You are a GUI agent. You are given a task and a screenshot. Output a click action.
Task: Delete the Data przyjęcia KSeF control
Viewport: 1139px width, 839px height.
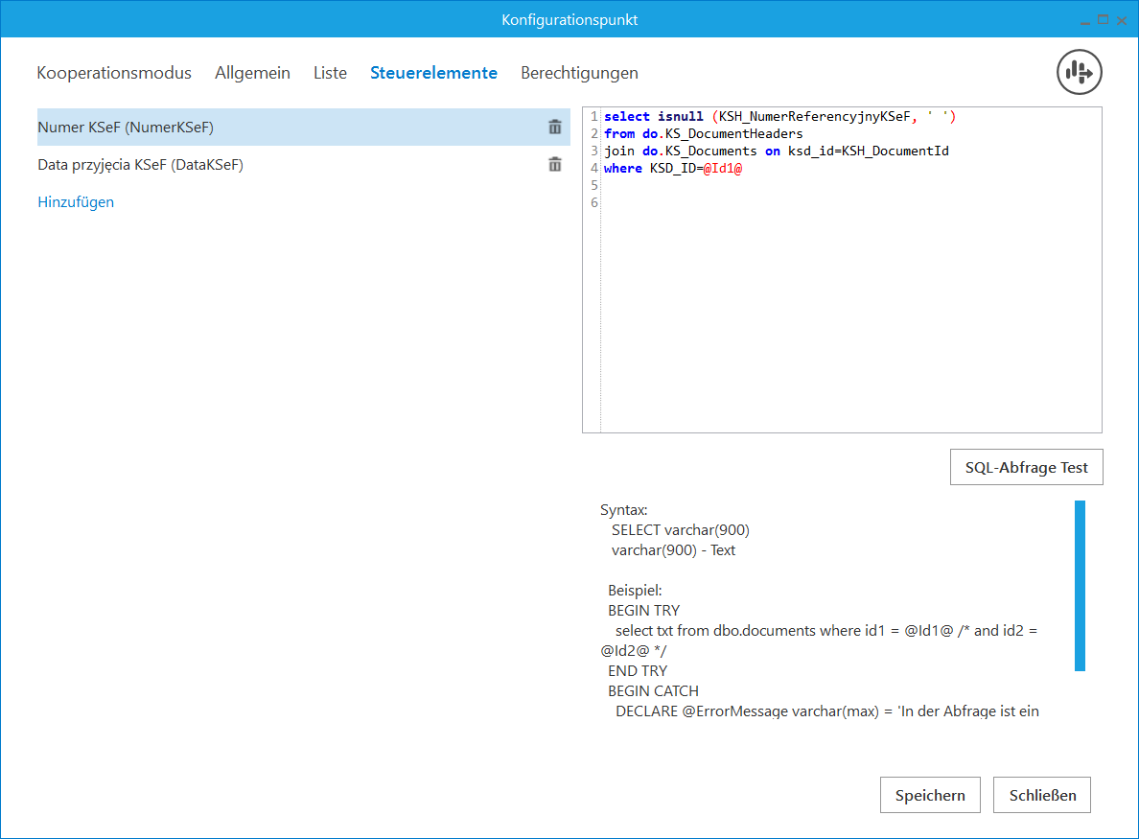pyautogui.click(x=555, y=165)
